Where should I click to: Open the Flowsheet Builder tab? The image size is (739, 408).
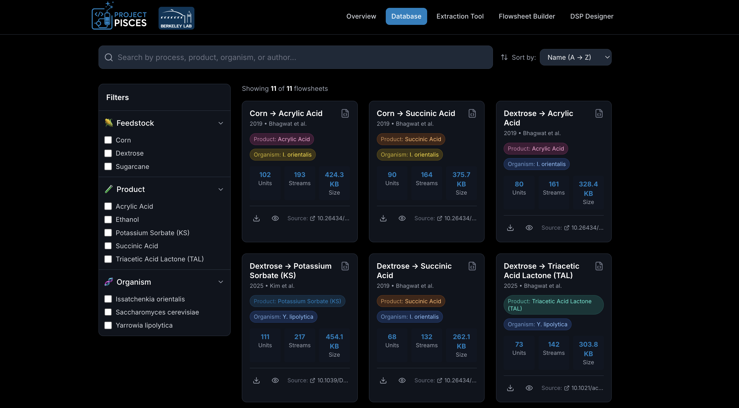click(527, 16)
